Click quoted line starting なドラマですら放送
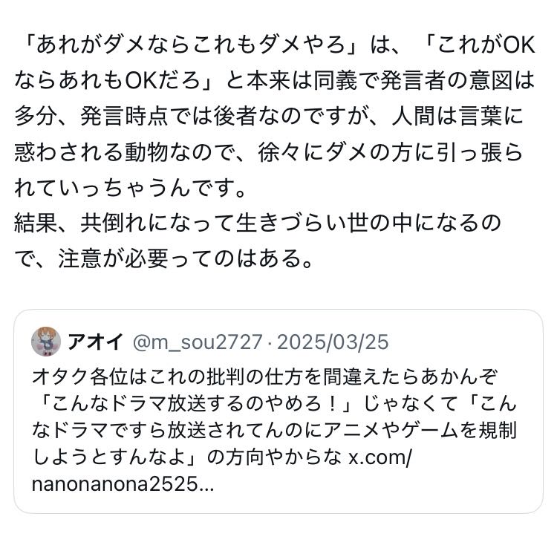This screenshot has width=557, height=551. coord(275,430)
